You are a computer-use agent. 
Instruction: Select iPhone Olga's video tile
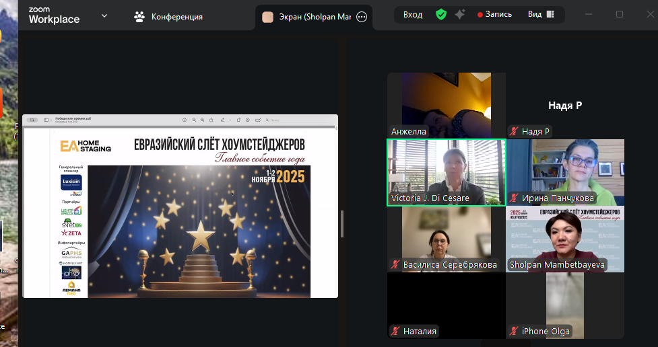pyautogui.click(x=565, y=305)
